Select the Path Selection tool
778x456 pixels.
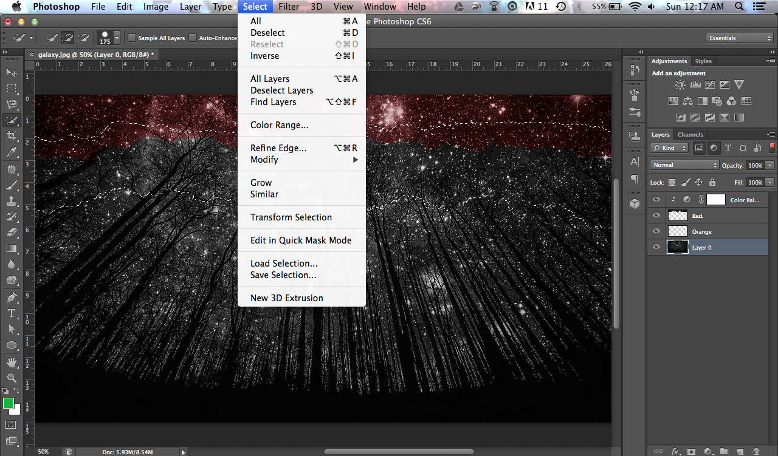(x=12, y=329)
